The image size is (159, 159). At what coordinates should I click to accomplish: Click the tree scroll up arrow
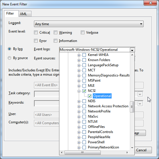(x=132, y=55)
